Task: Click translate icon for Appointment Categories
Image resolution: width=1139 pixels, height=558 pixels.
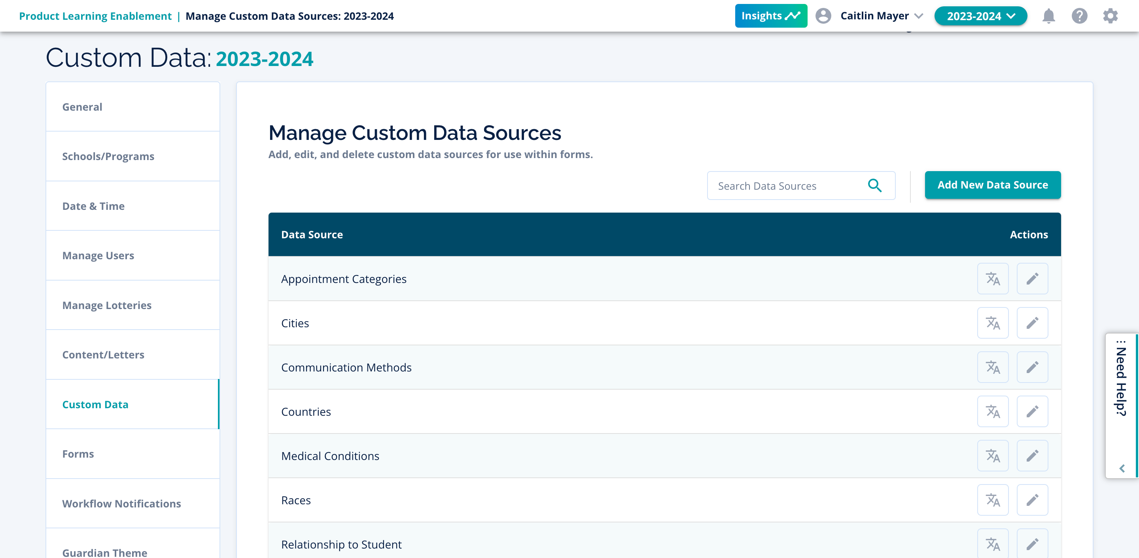Action: point(992,279)
